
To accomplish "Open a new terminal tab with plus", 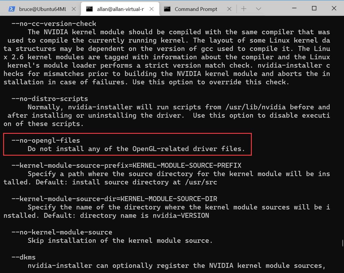I will coord(244,9).
